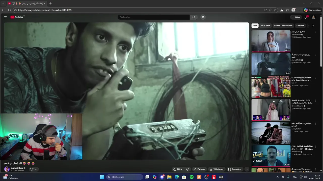Open the browser media control icon
The width and height of the screenshot is (323, 181).
[x=281, y=10]
